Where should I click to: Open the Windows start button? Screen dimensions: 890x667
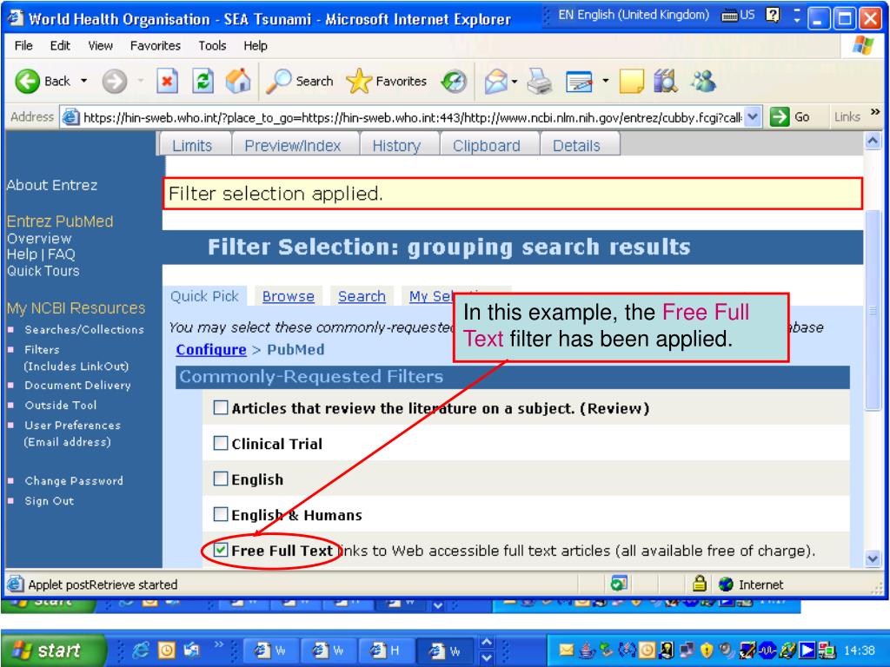52,650
